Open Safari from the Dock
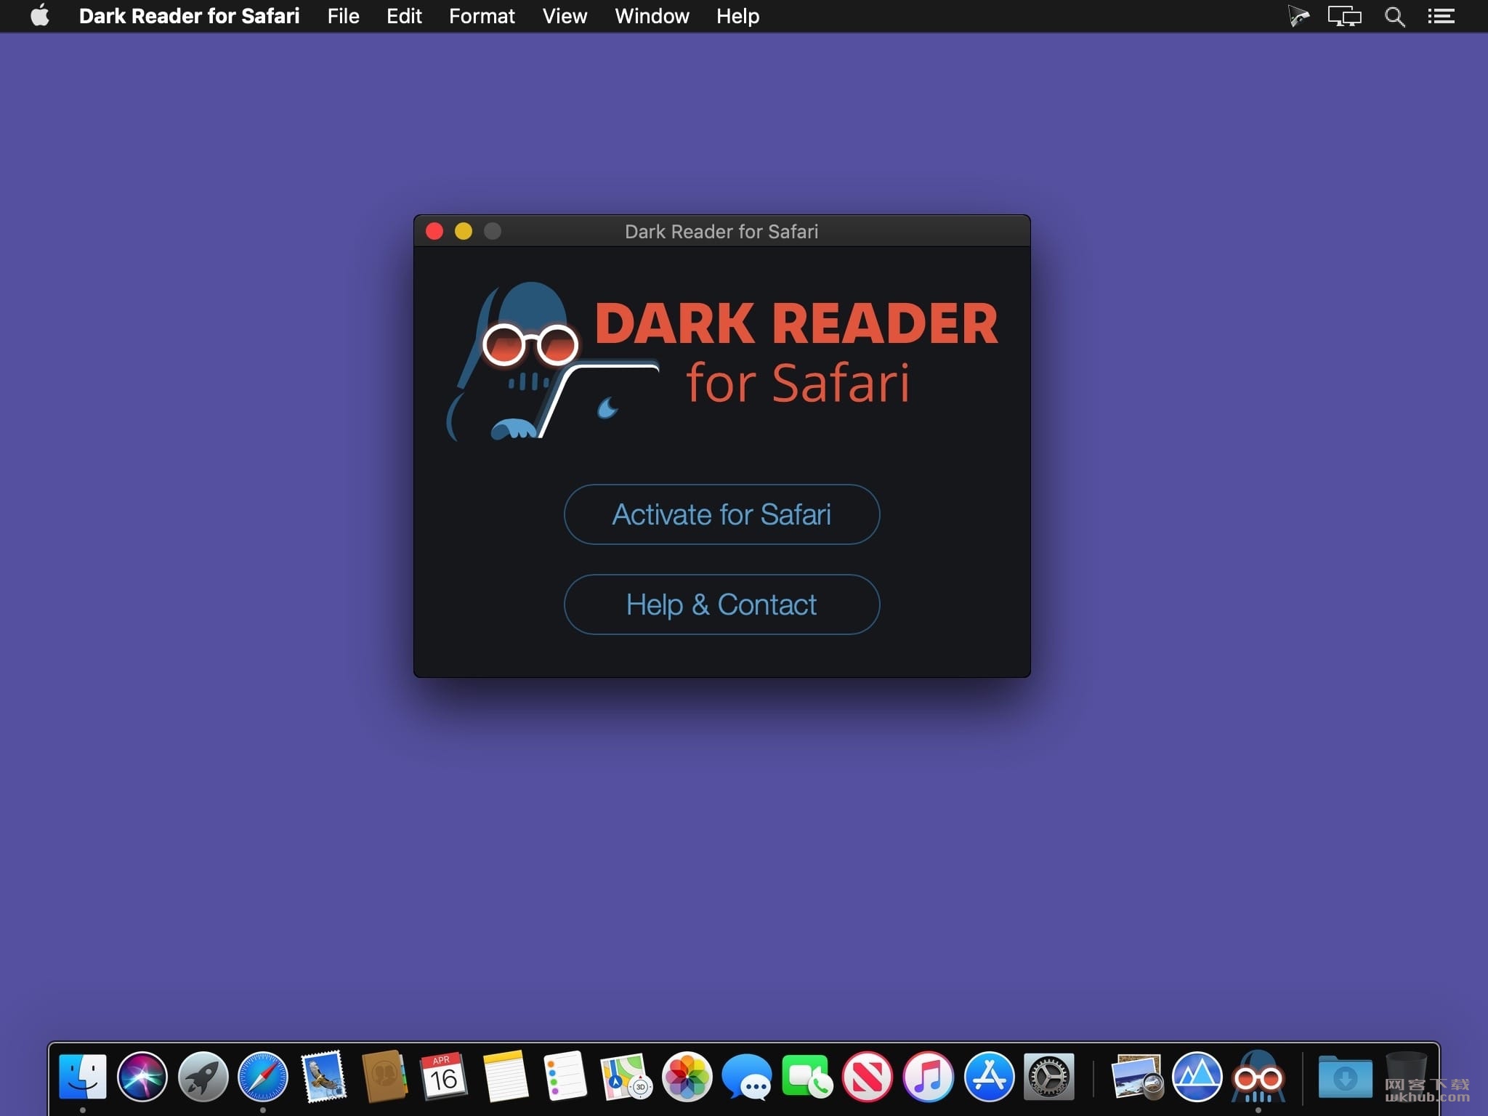1488x1116 pixels. coord(263,1076)
